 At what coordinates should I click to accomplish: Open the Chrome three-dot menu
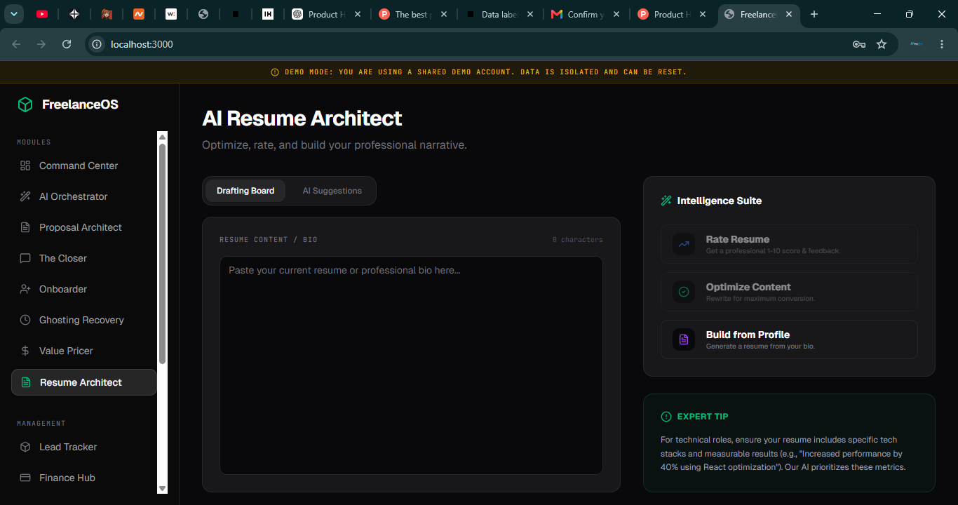click(942, 44)
